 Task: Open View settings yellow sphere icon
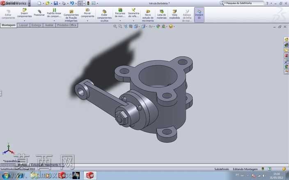171,27
